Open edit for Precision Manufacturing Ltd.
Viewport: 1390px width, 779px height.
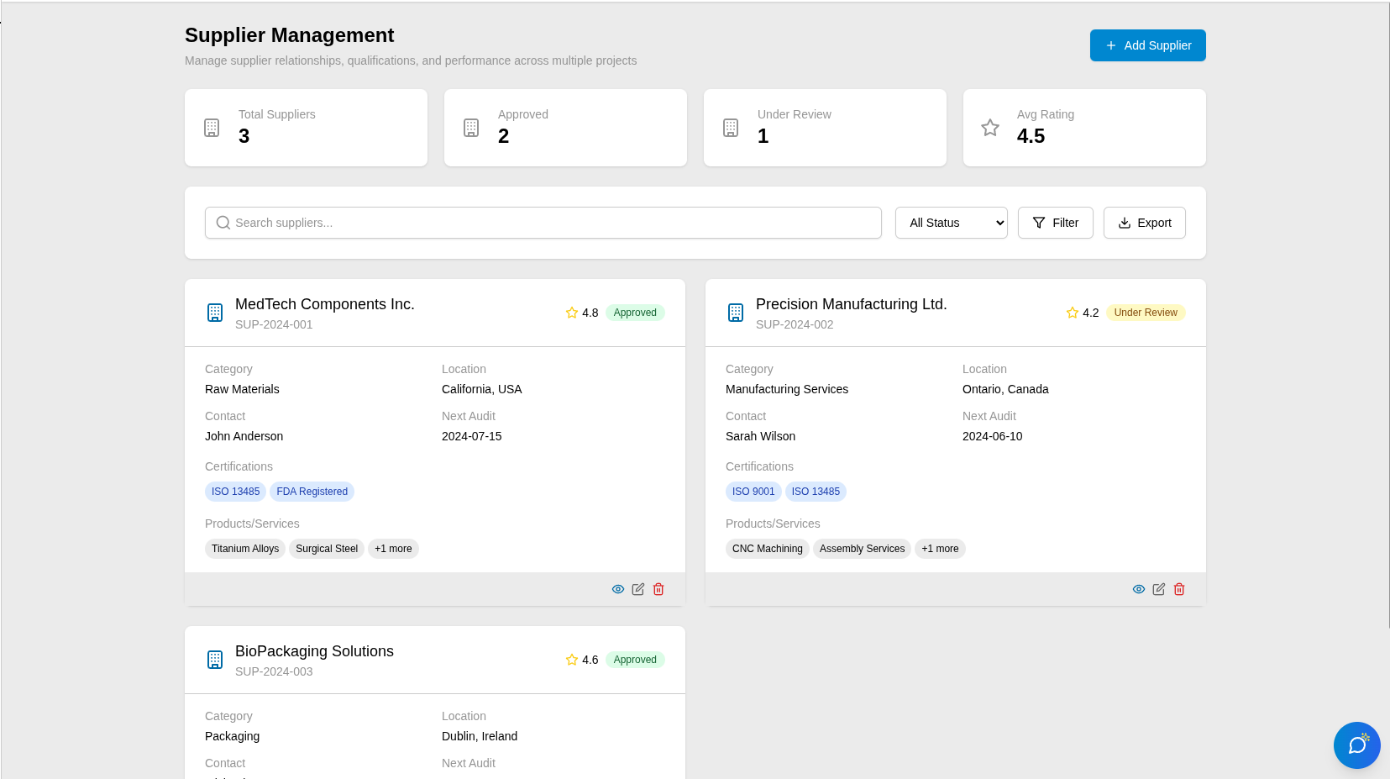point(1159,589)
